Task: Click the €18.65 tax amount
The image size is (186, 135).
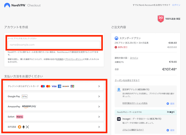Action: click(173, 62)
